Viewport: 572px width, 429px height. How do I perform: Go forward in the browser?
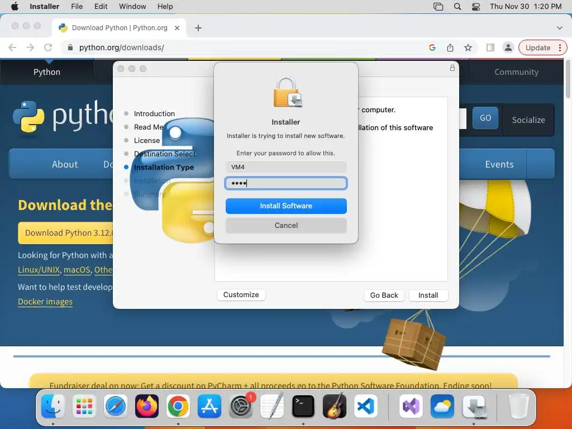(30, 47)
